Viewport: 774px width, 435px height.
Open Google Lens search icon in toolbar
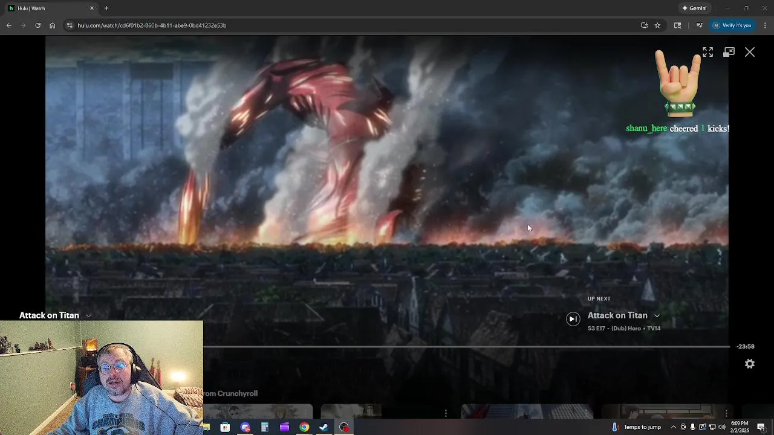click(x=677, y=25)
